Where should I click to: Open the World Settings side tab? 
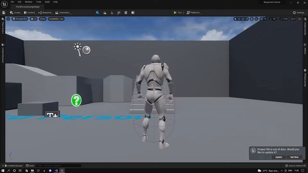305,78
